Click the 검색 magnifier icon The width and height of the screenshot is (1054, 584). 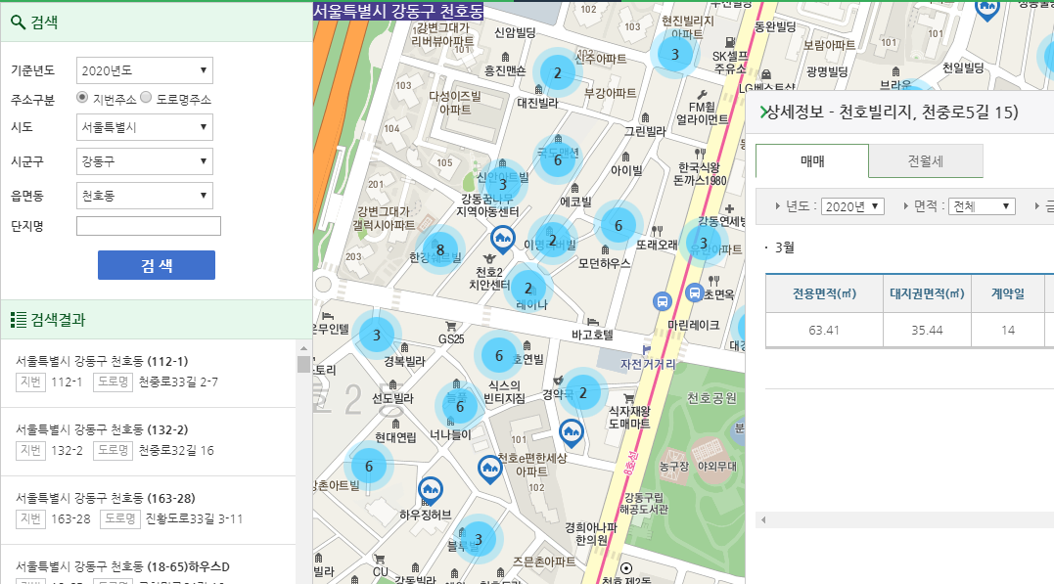19,22
